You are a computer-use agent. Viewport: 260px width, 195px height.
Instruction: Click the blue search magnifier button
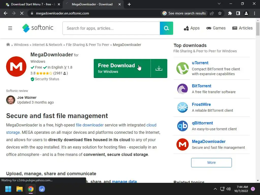coord(166,28)
